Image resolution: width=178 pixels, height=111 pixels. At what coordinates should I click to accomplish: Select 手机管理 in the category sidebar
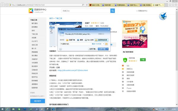[x=34, y=63]
